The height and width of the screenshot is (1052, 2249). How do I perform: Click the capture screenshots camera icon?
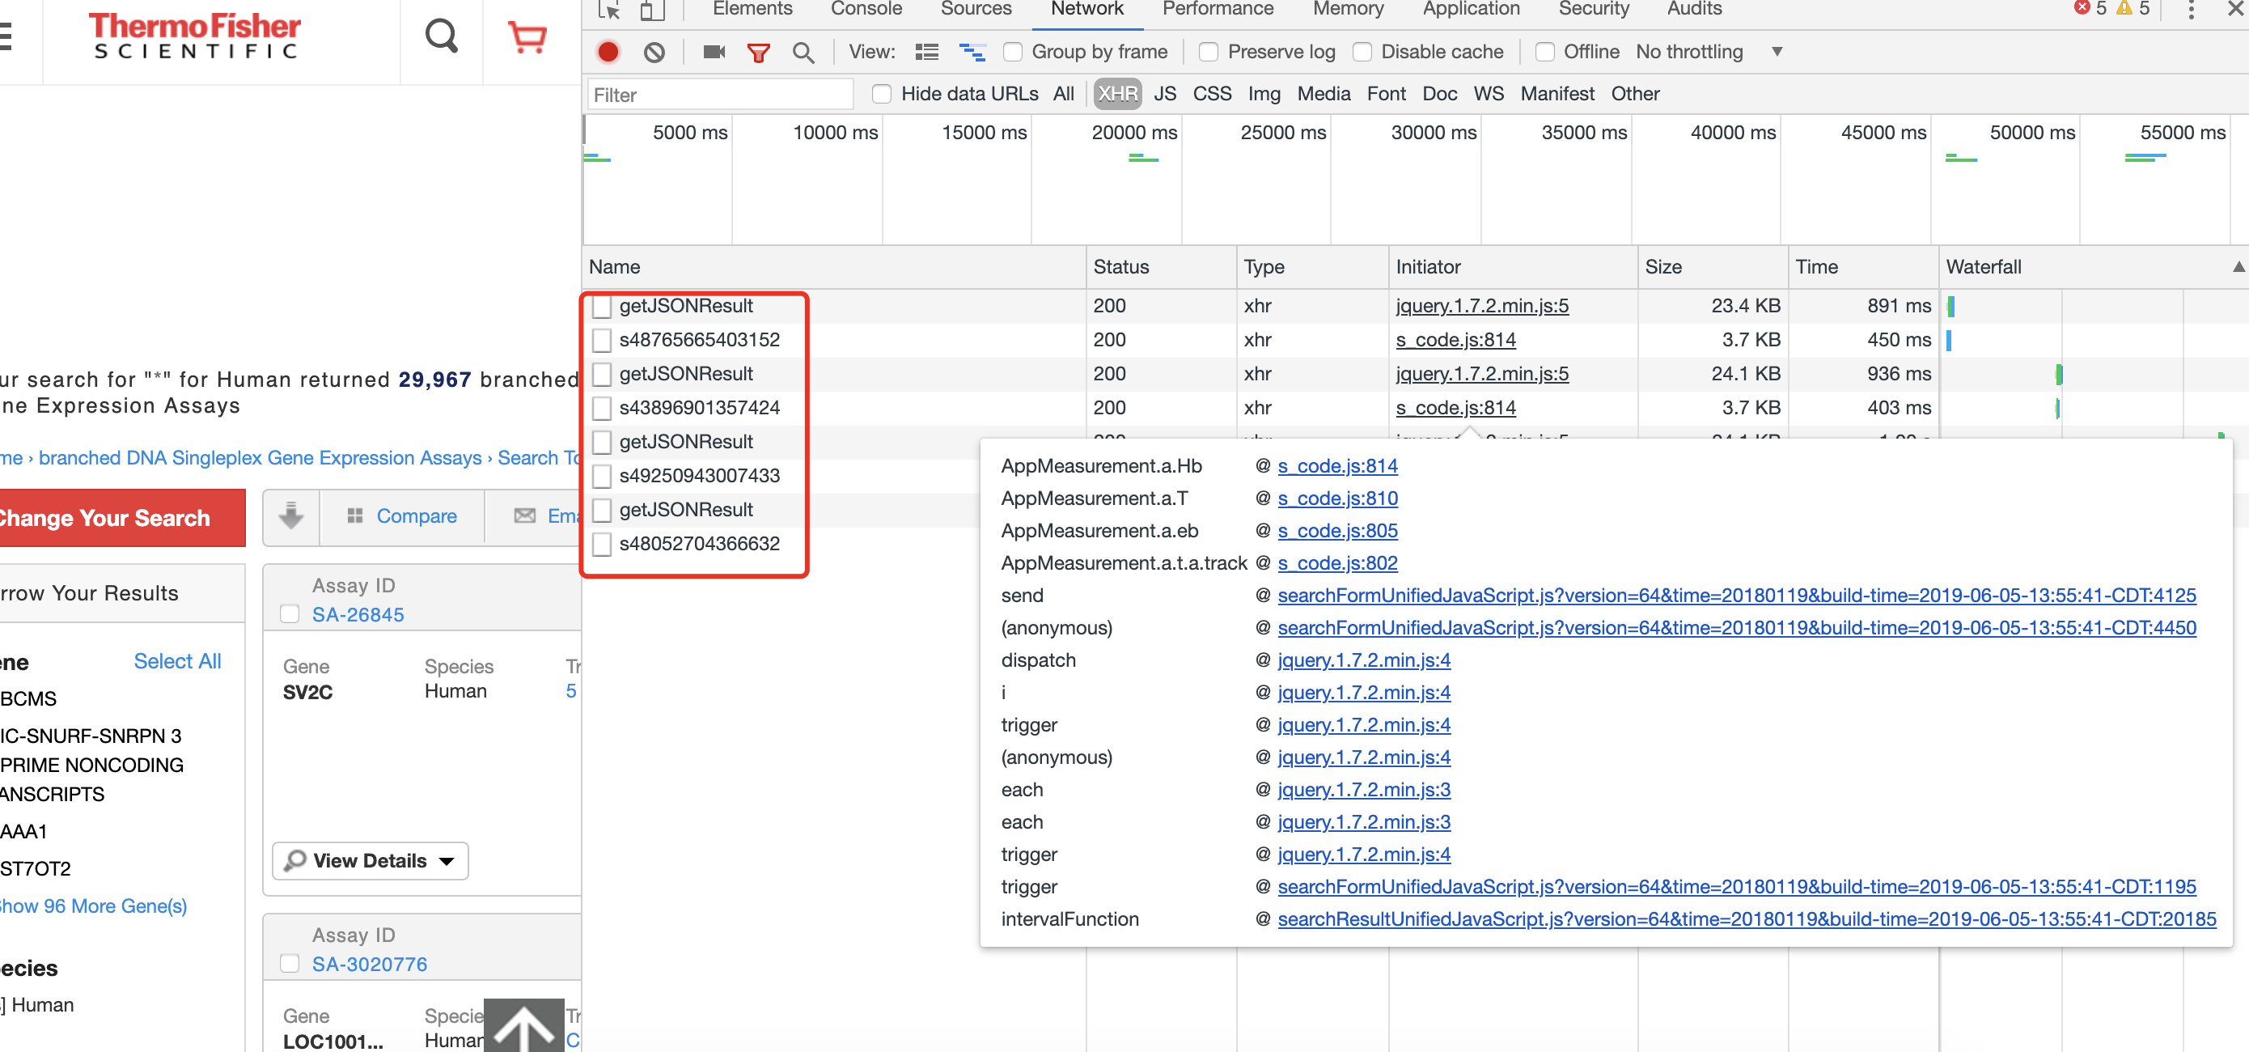[714, 53]
